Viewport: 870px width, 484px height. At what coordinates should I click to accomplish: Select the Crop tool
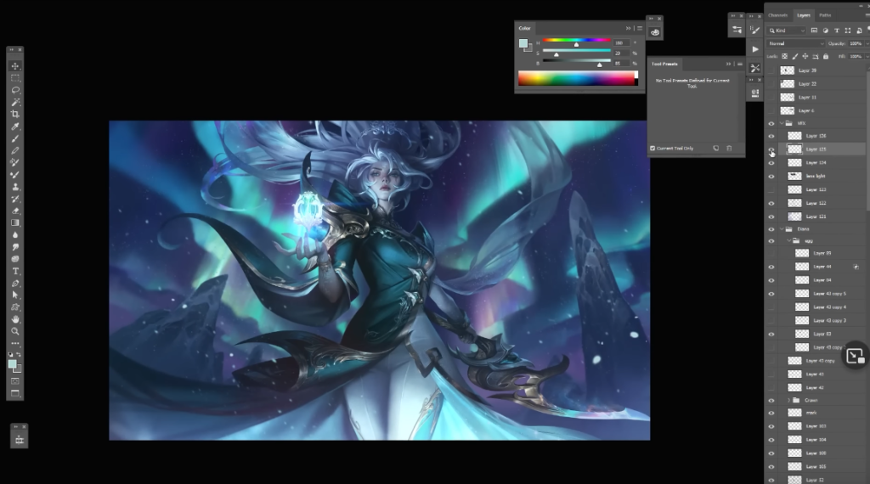coord(15,114)
